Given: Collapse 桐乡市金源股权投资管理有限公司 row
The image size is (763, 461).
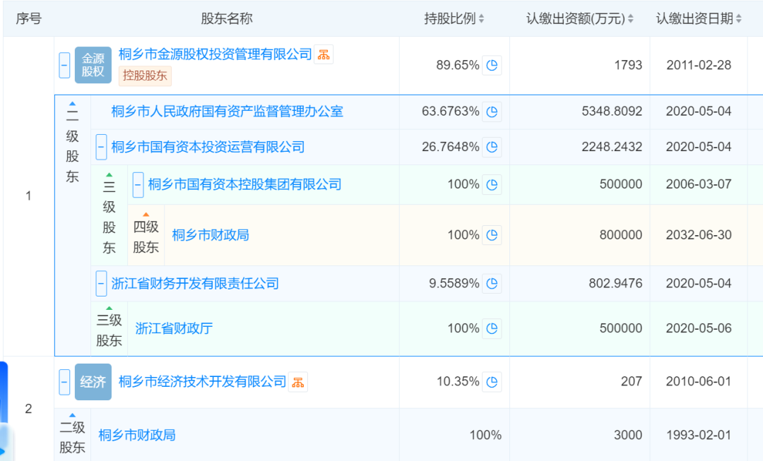Looking at the screenshot, I should 64,65.
